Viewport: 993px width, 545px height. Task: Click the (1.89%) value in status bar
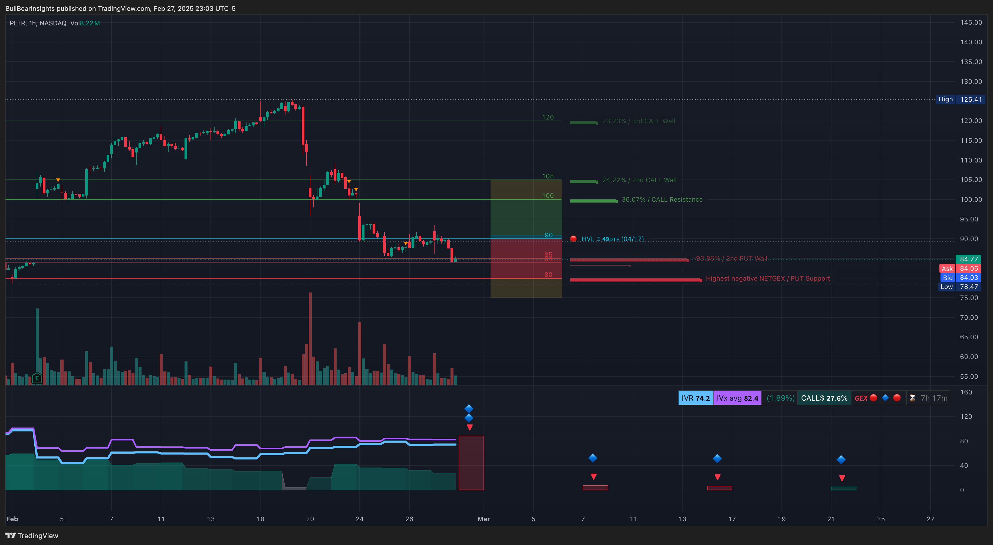pos(781,398)
